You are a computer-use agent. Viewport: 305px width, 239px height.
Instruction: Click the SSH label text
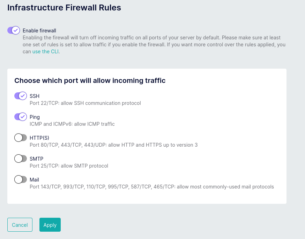(x=35, y=96)
